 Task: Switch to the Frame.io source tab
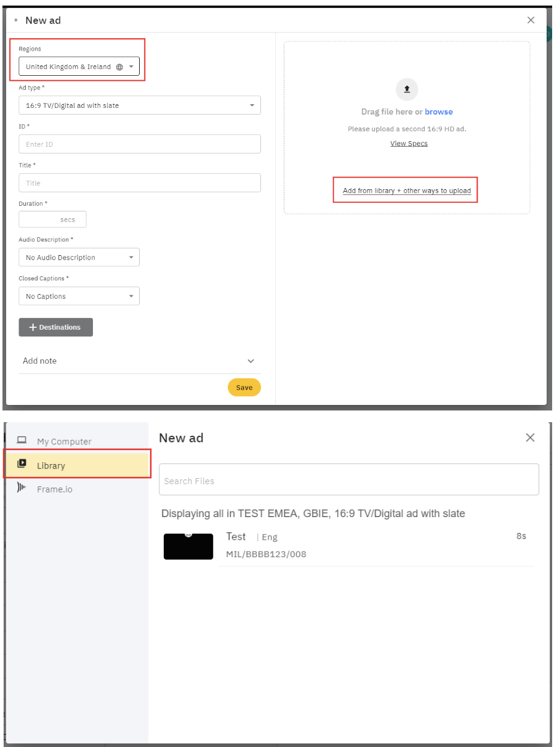click(54, 489)
